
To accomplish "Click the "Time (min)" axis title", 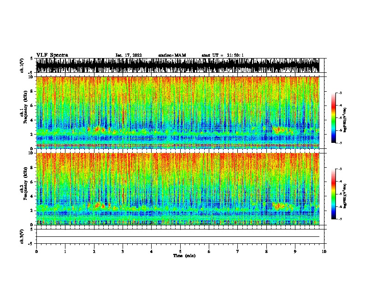I will pos(184,256).
